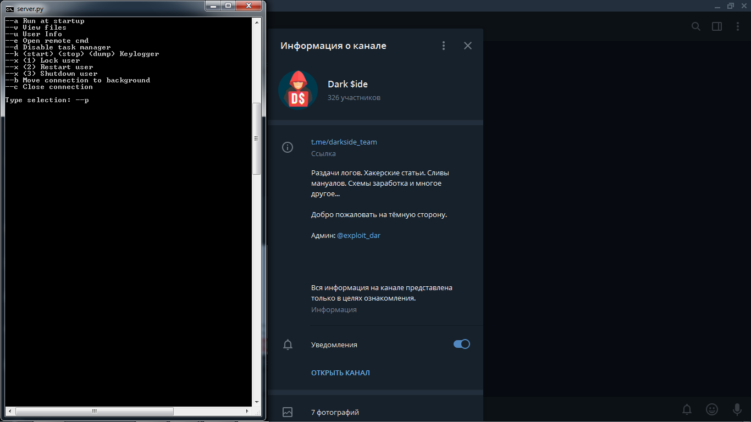Viewport: 751px width, 422px height.
Task: Click the microphone voice message icon
Action: point(737,409)
